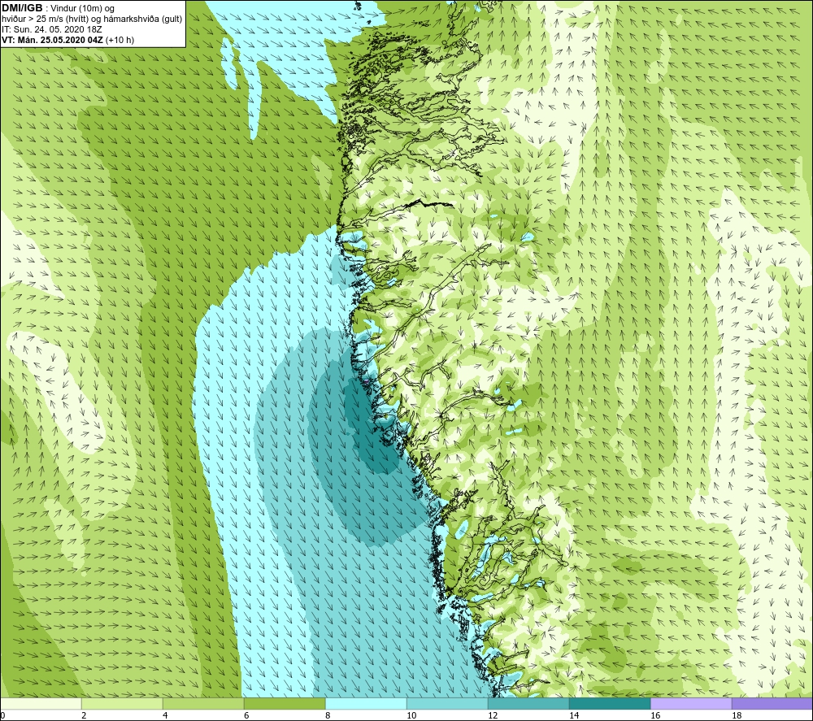Click the legend tick label '18'
The image size is (813, 721).
pyautogui.click(x=737, y=715)
